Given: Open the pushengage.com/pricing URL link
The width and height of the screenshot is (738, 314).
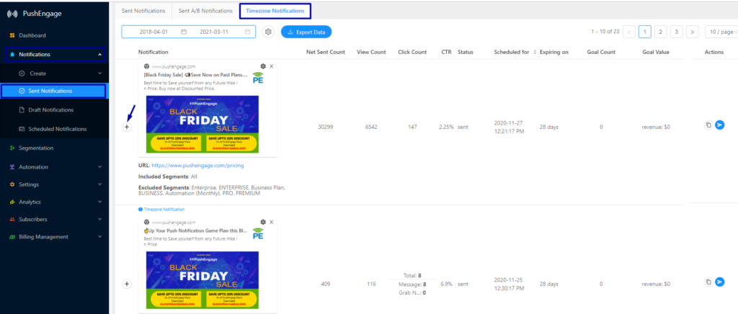Looking at the screenshot, I should point(197,166).
